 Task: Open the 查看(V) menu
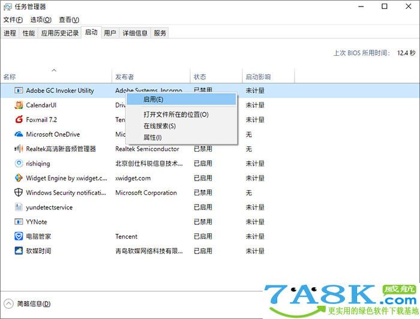coord(69,20)
